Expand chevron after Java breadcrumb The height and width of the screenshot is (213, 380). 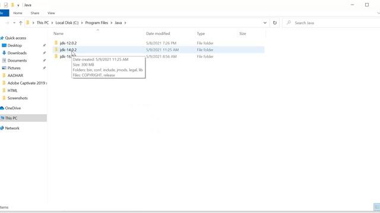(x=125, y=22)
